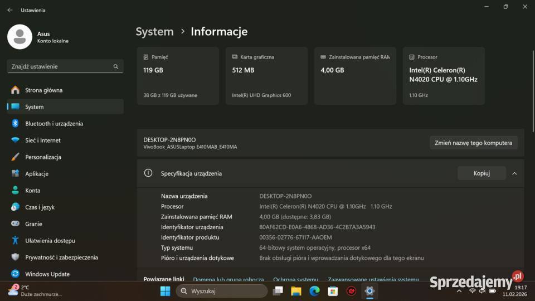The width and height of the screenshot is (535, 301).
Task: Open the Asus local account profile
Action: (x=38, y=37)
